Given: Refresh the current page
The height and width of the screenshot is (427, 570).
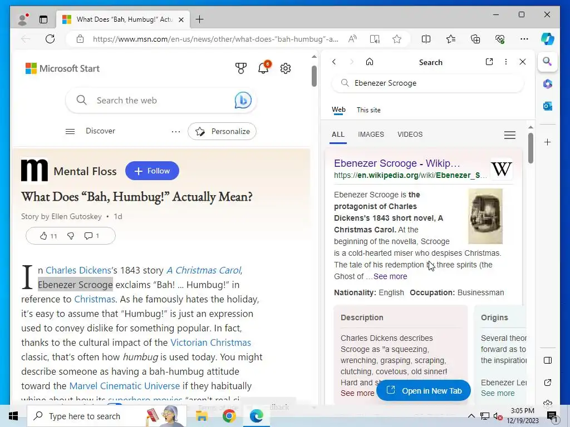Looking at the screenshot, I should point(50,39).
